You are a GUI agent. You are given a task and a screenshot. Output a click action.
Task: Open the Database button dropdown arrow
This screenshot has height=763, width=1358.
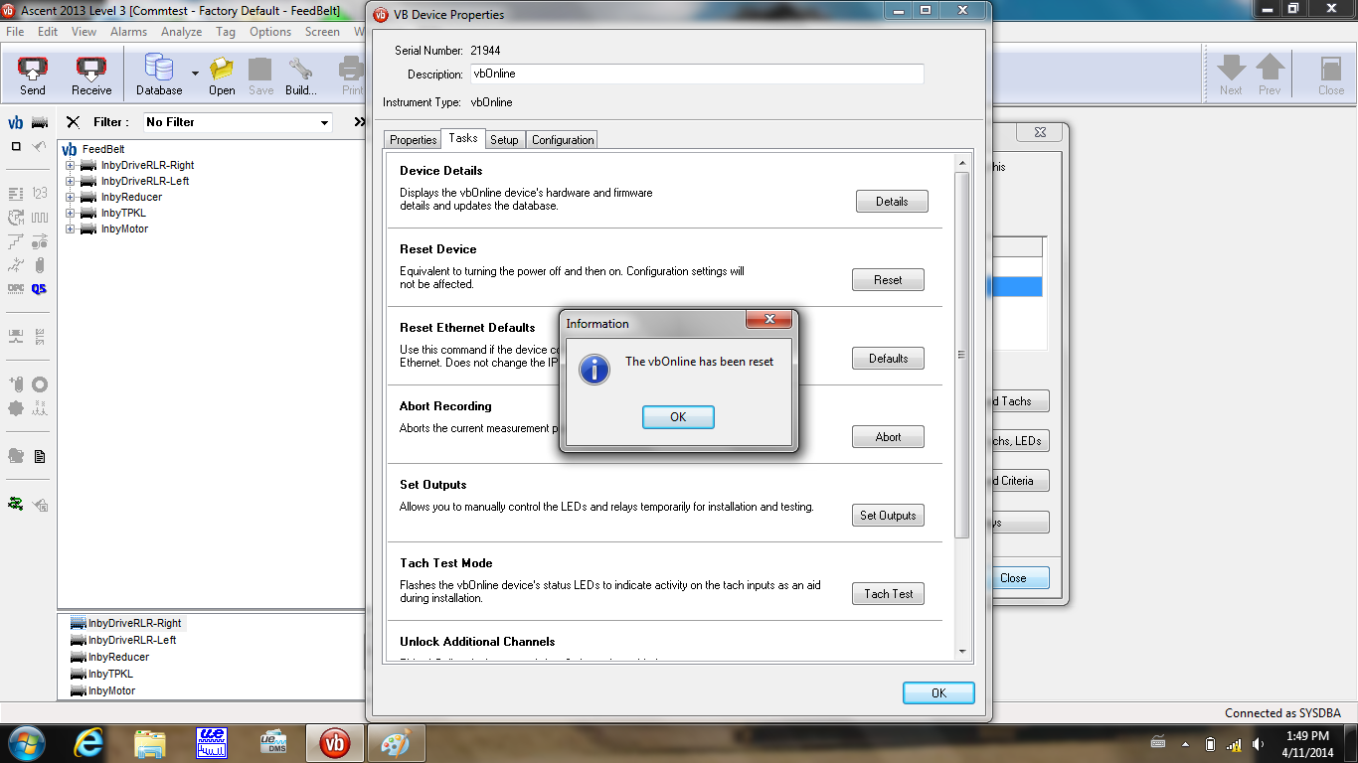[x=193, y=74]
